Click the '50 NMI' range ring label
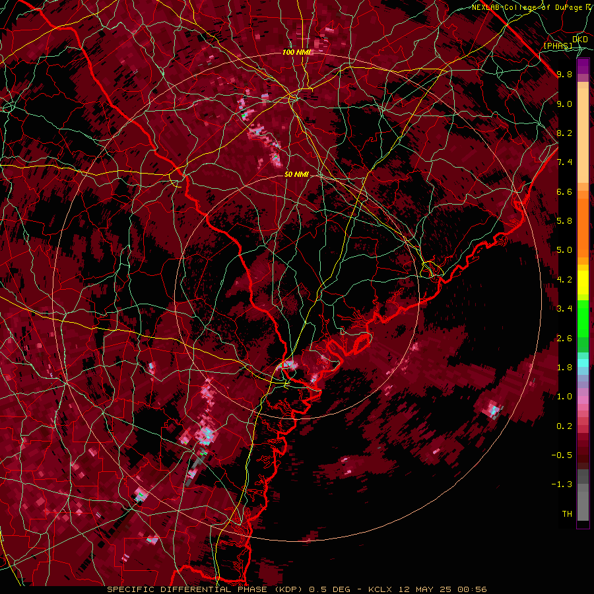This screenshot has height=594, width=594. [296, 175]
